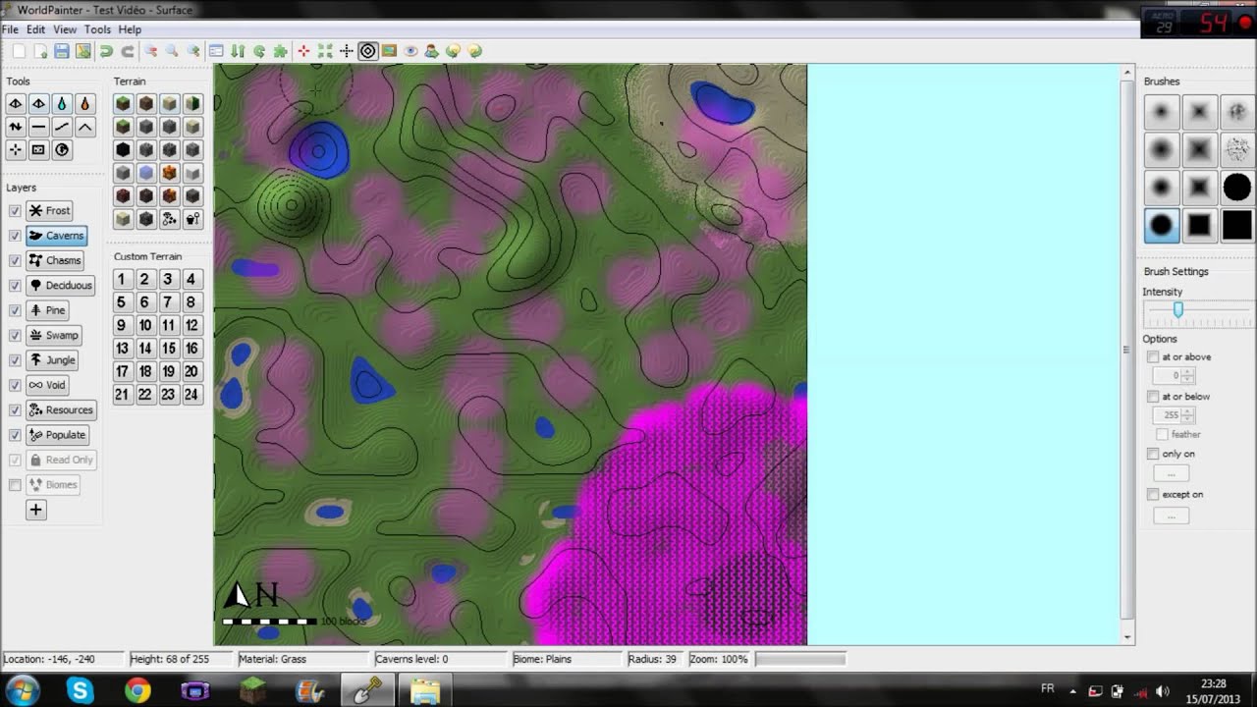The width and height of the screenshot is (1257, 707).
Task: Click the Windows Start button
Action: (x=22, y=691)
